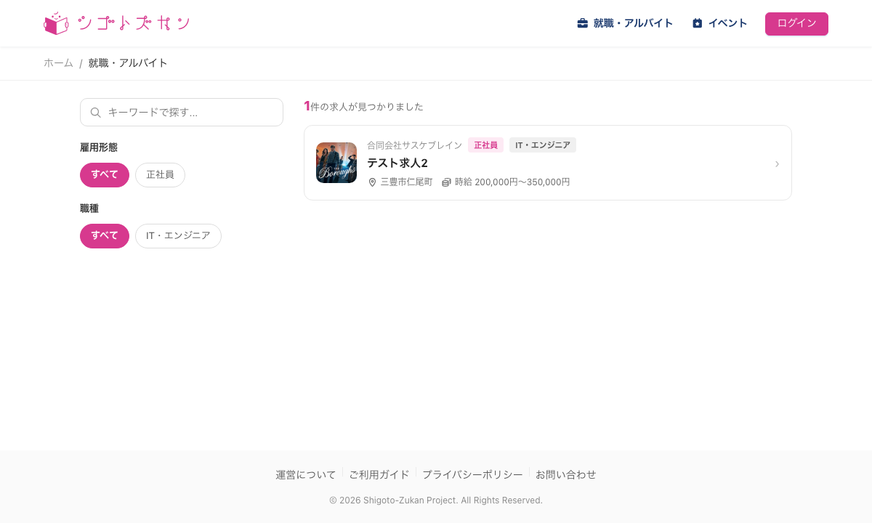Select すべて under 雇用形態

[105, 175]
